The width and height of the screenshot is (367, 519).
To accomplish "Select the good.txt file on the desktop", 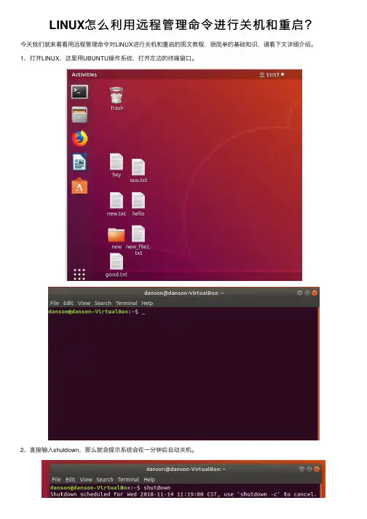I will [x=117, y=265].
